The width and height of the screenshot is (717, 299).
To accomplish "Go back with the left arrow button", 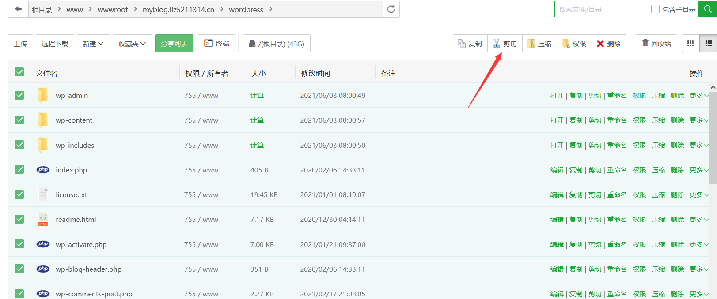I will tap(19, 9).
